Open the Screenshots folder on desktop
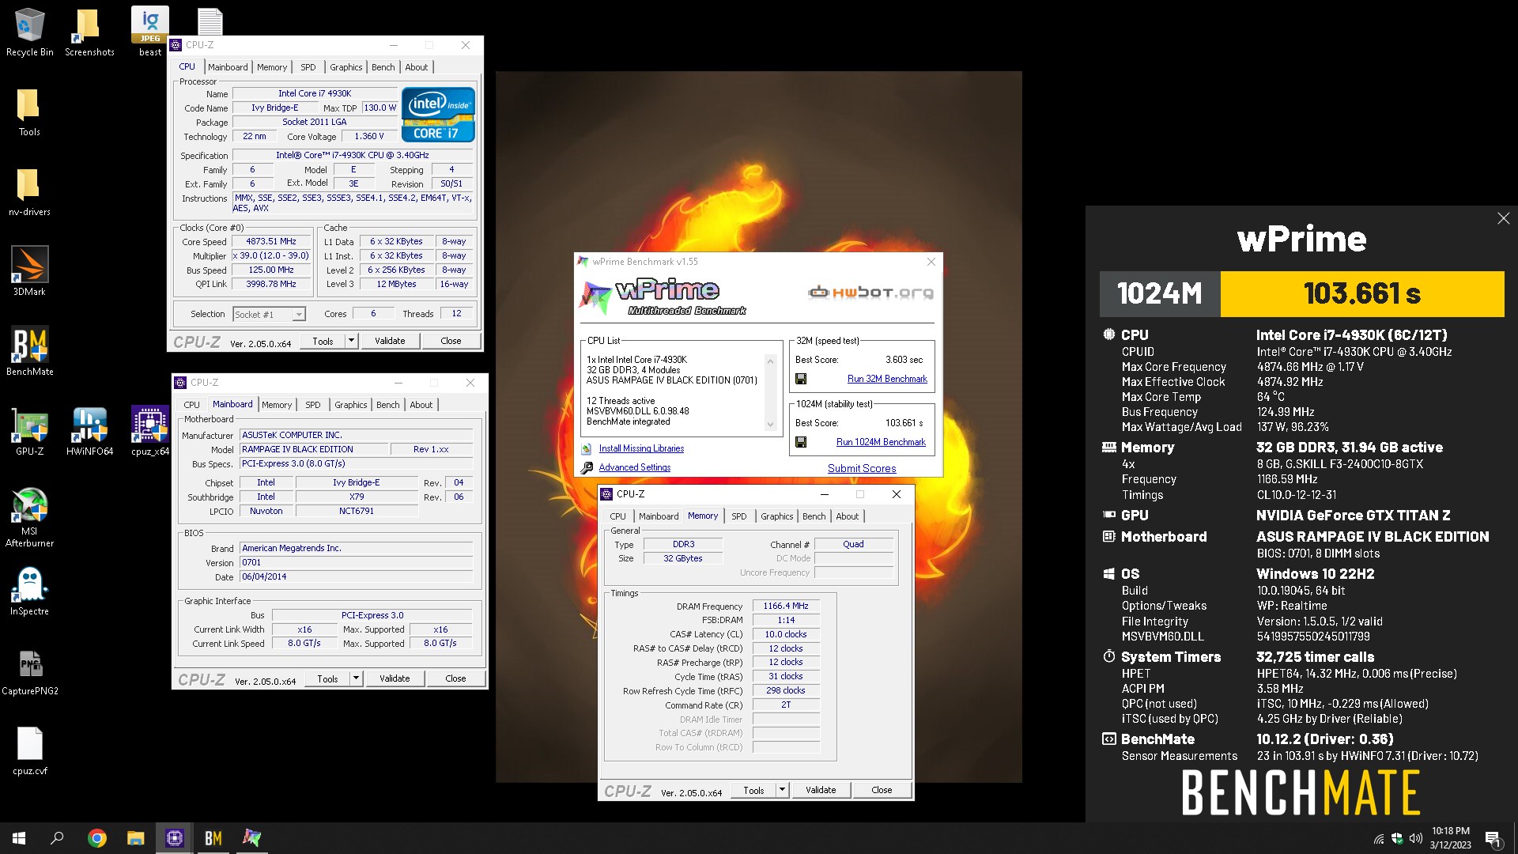Image resolution: width=1518 pixels, height=854 pixels. (89, 32)
